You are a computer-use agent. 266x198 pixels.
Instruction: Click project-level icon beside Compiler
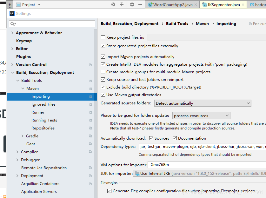pos(90,152)
